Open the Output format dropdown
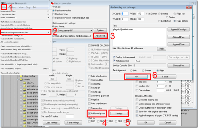 [91, 31]
